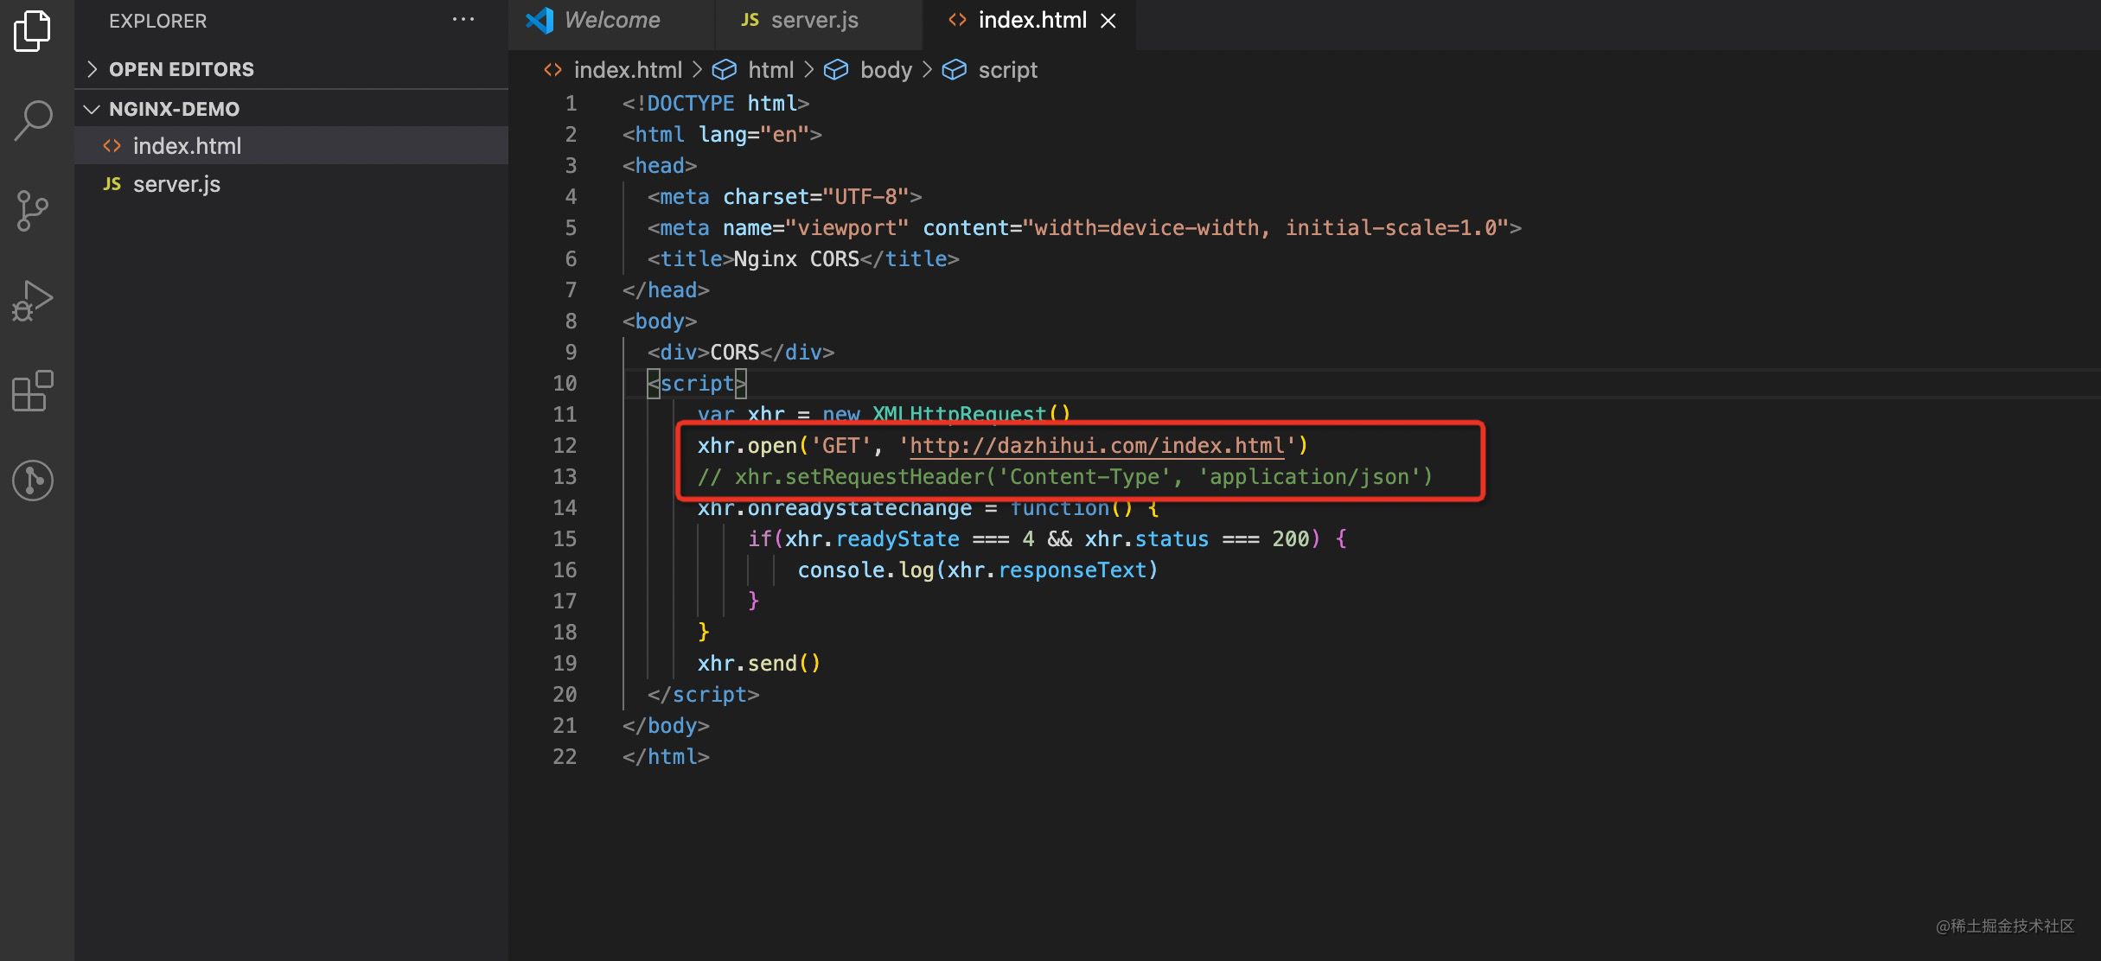Click the JS icon beside server.js in Explorer
2101x961 pixels.
tap(112, 183)
